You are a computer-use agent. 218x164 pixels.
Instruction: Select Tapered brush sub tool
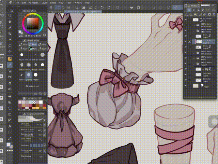coord(42,56)
